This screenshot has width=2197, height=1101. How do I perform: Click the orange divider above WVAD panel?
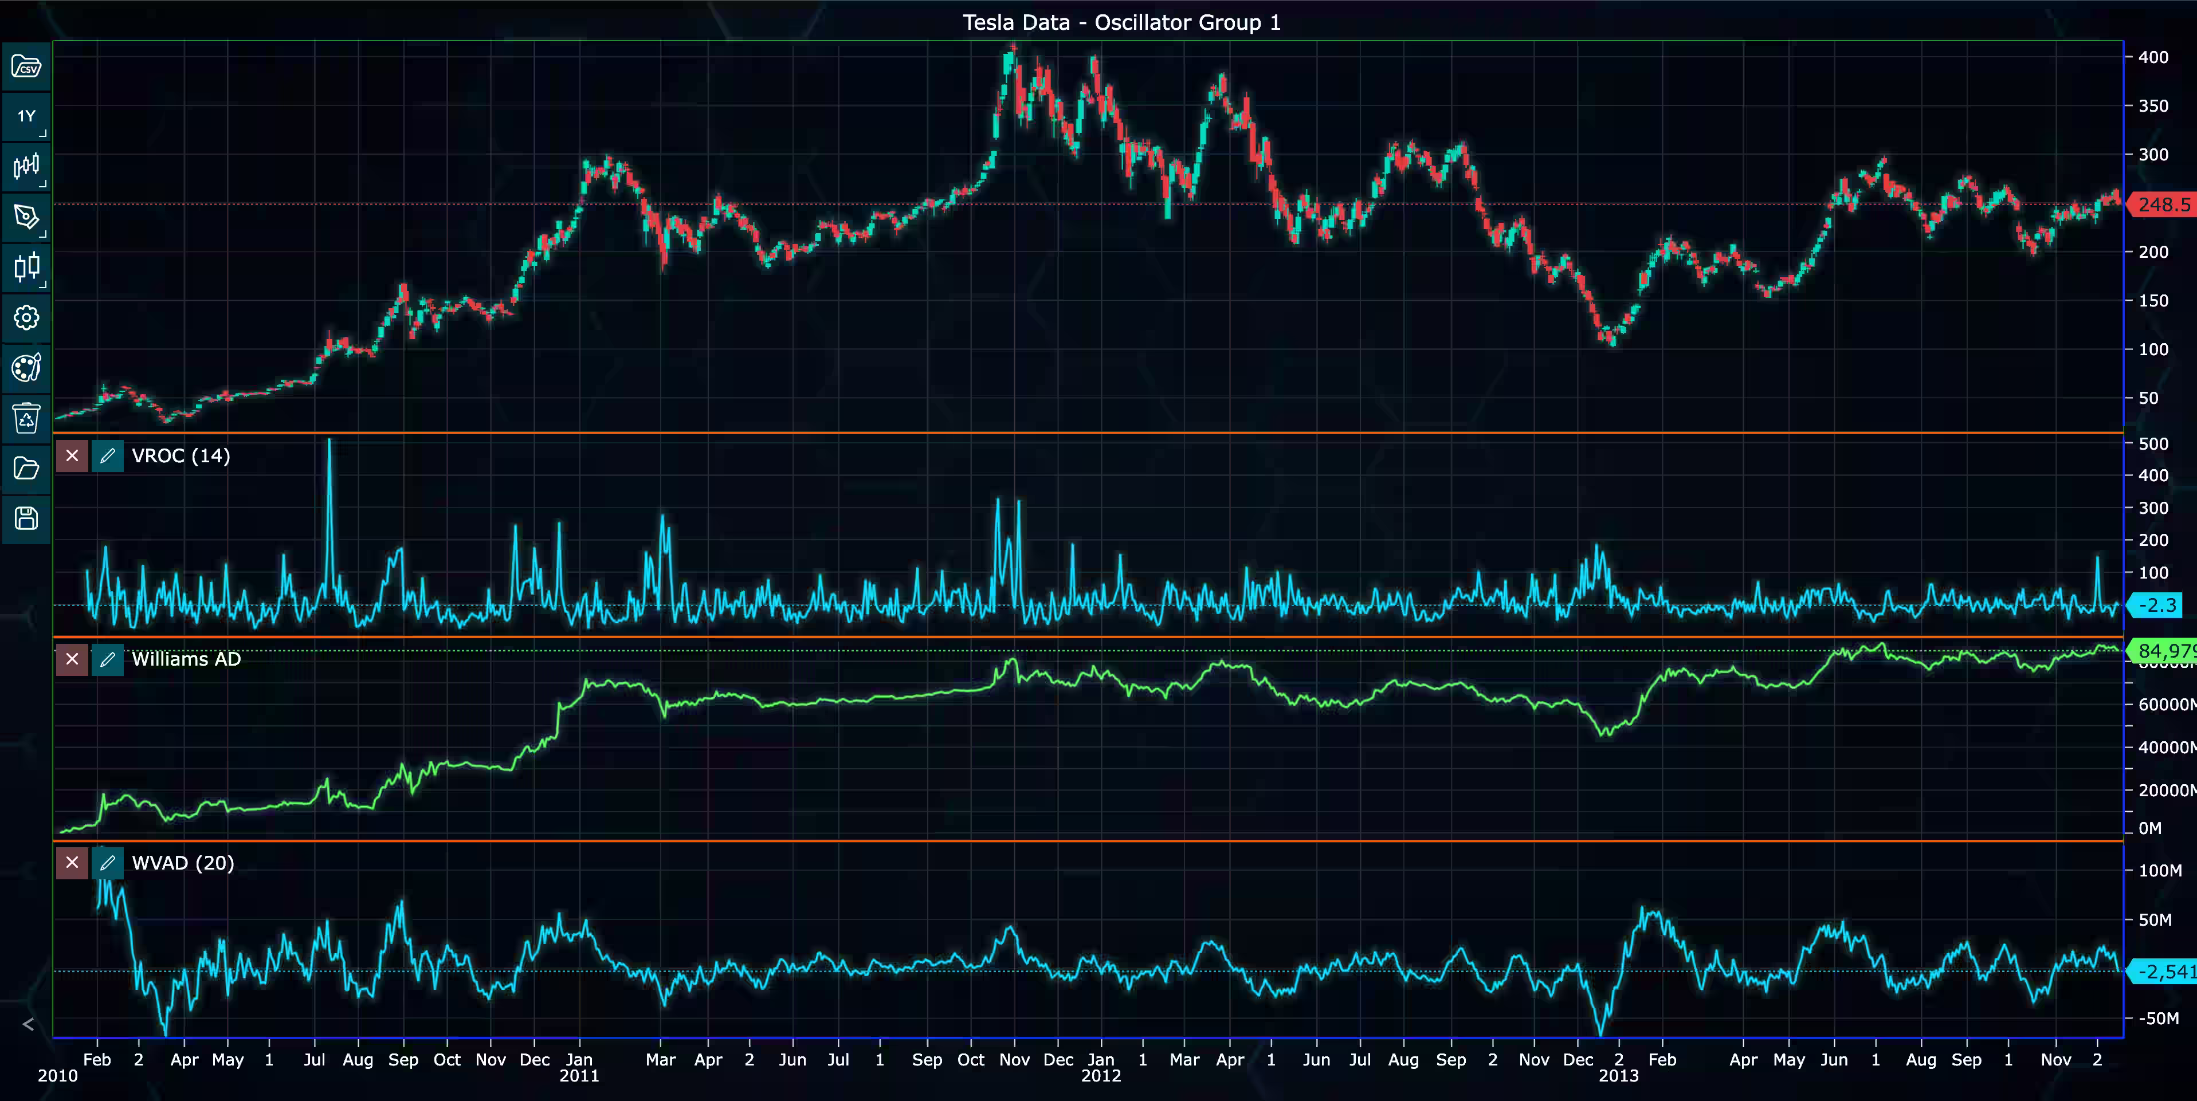pos(1088,841)
